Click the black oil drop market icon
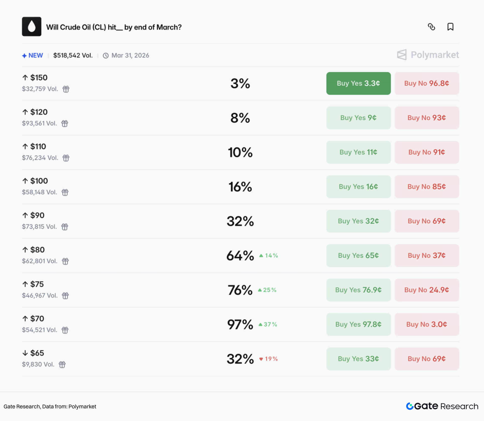Image resolution: width=484 pixels, height=421 pixels. click(x=32, y=27)
